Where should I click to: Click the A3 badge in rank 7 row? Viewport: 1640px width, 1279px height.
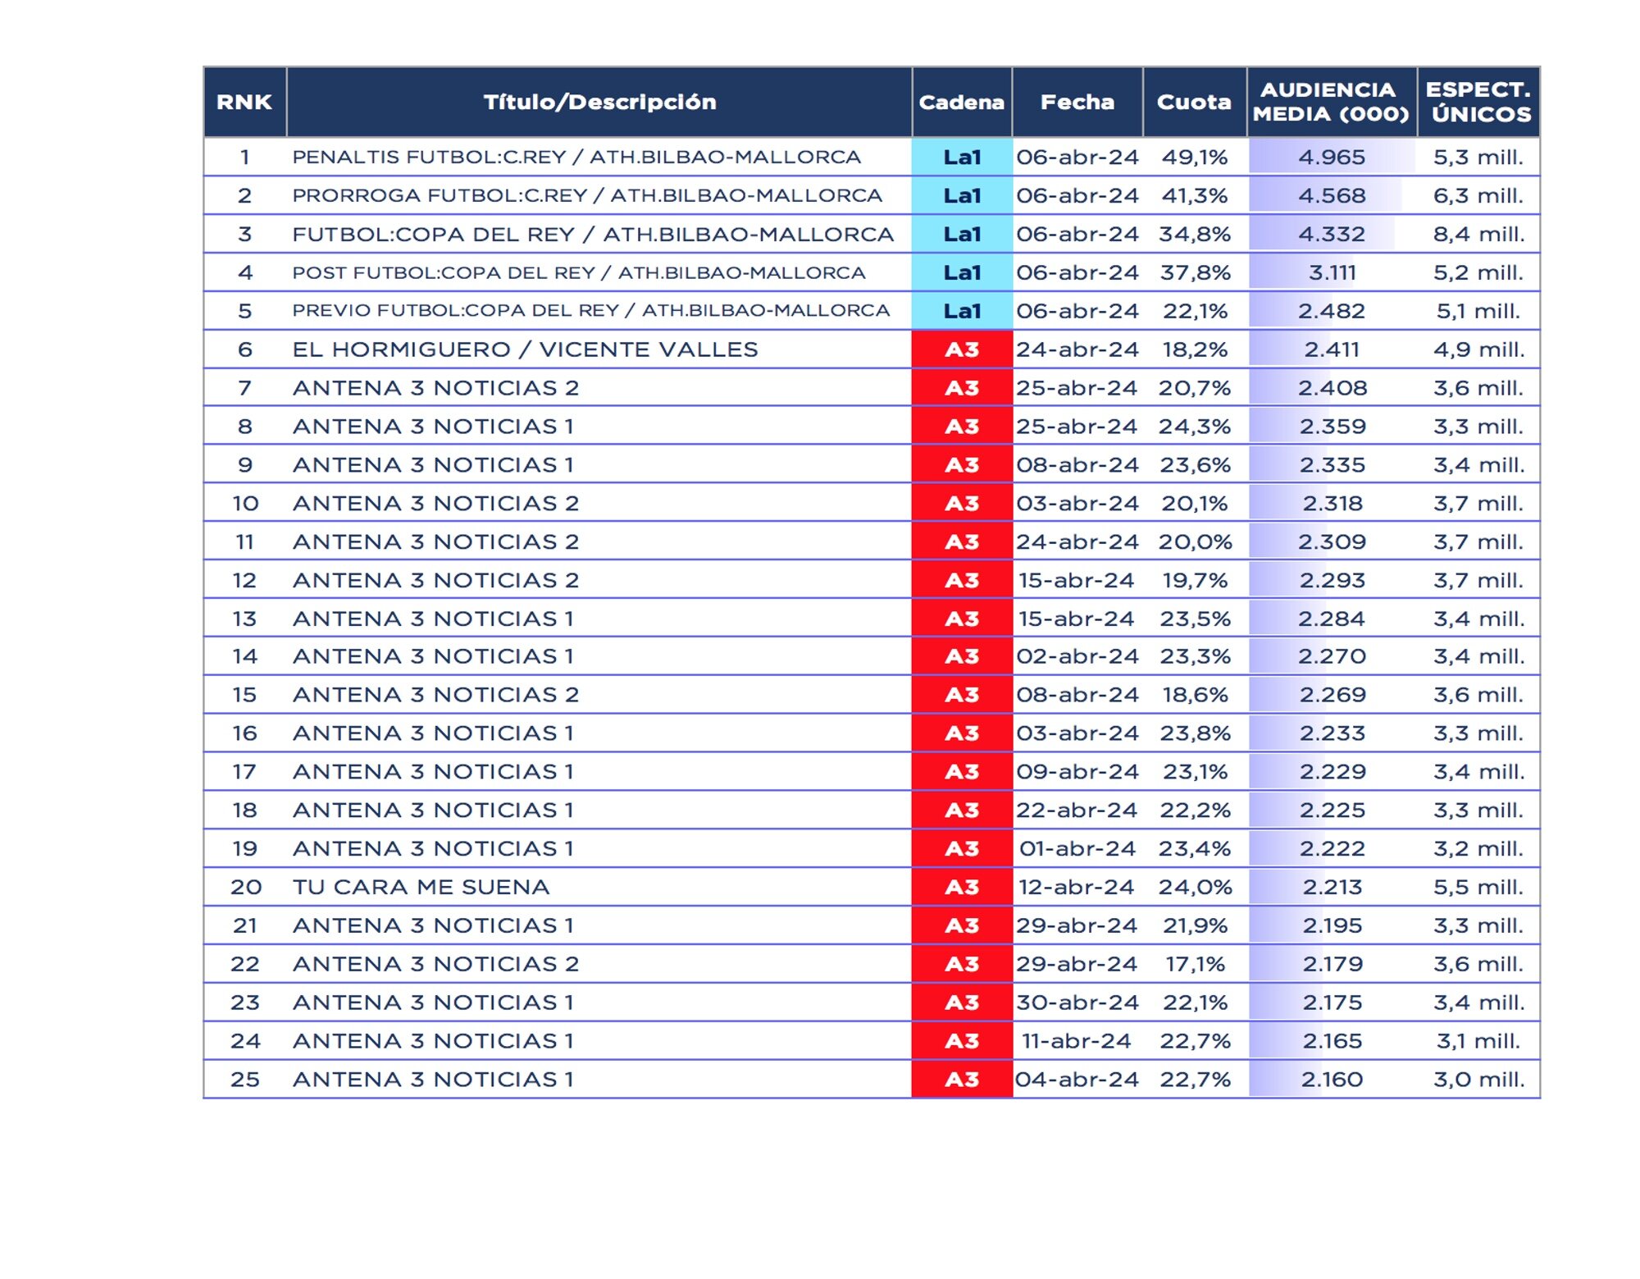click(x=962, y=388)
